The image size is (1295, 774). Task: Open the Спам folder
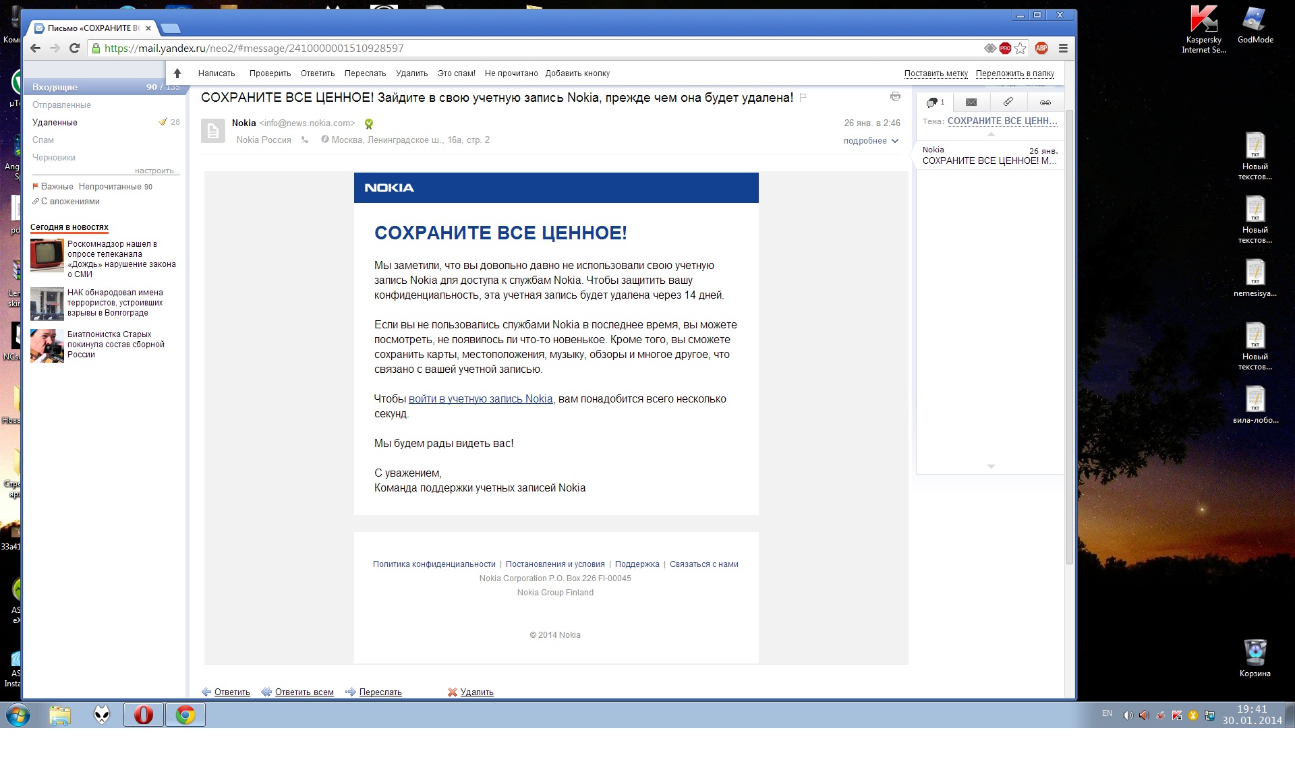[x=43, y=140]
